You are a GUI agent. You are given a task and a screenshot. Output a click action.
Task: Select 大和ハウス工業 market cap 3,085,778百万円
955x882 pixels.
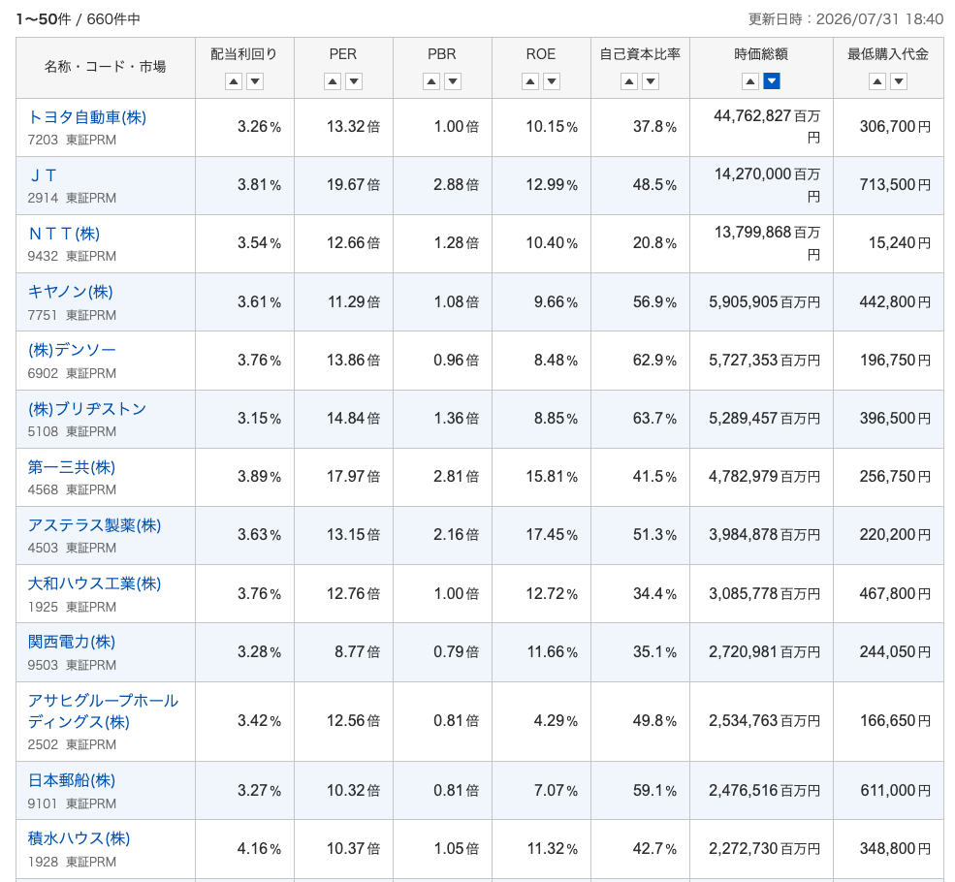(x=764, y=593)
